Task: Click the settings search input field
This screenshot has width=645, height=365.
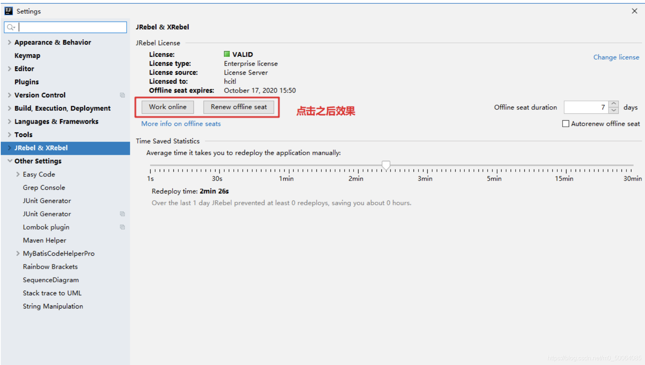Action: 65,27
